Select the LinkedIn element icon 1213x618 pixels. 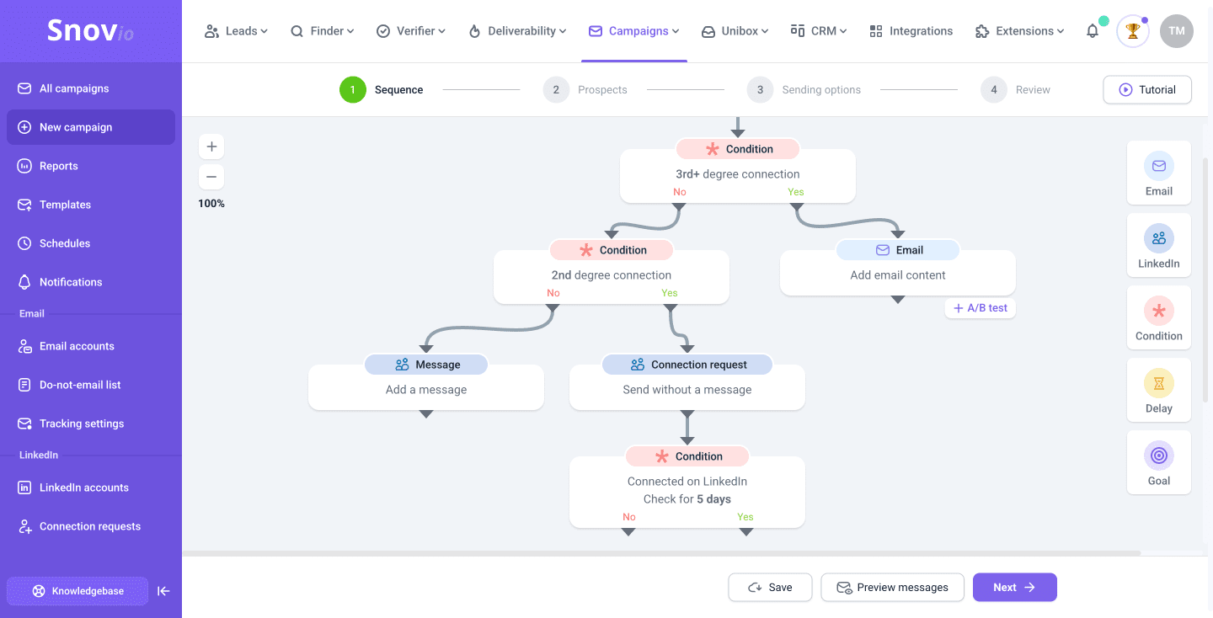[1158, 238]
